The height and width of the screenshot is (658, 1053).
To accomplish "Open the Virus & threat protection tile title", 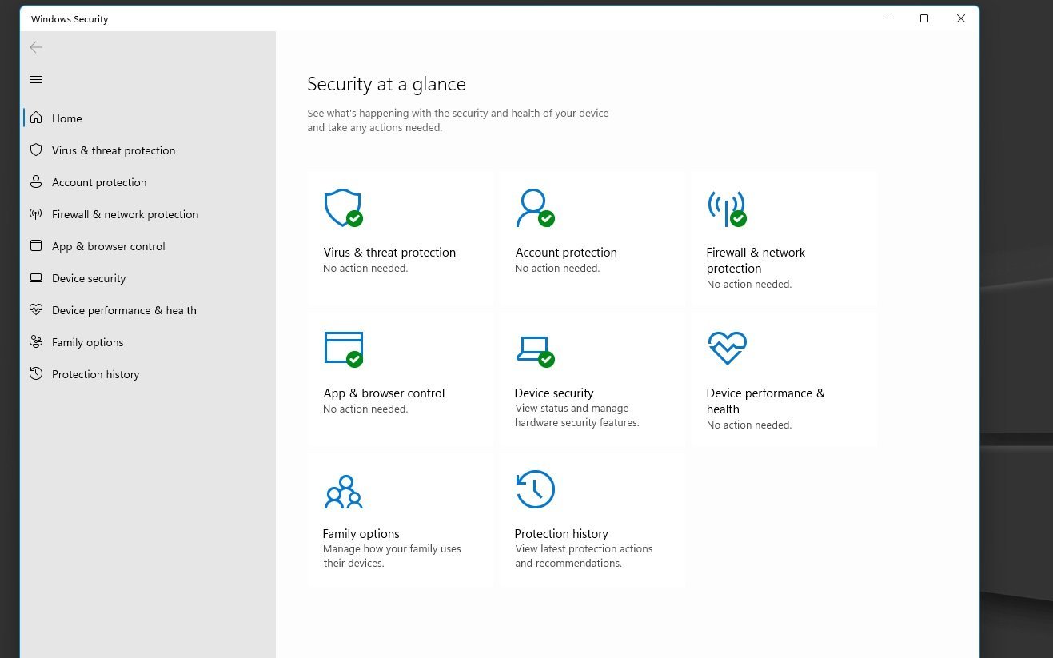I will (x=389, y=253).
